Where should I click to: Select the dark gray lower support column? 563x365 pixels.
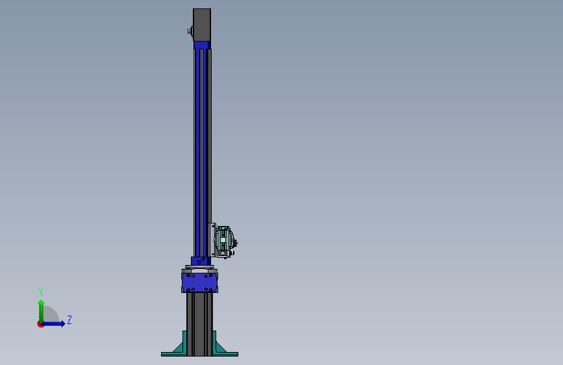pos(199,324)
